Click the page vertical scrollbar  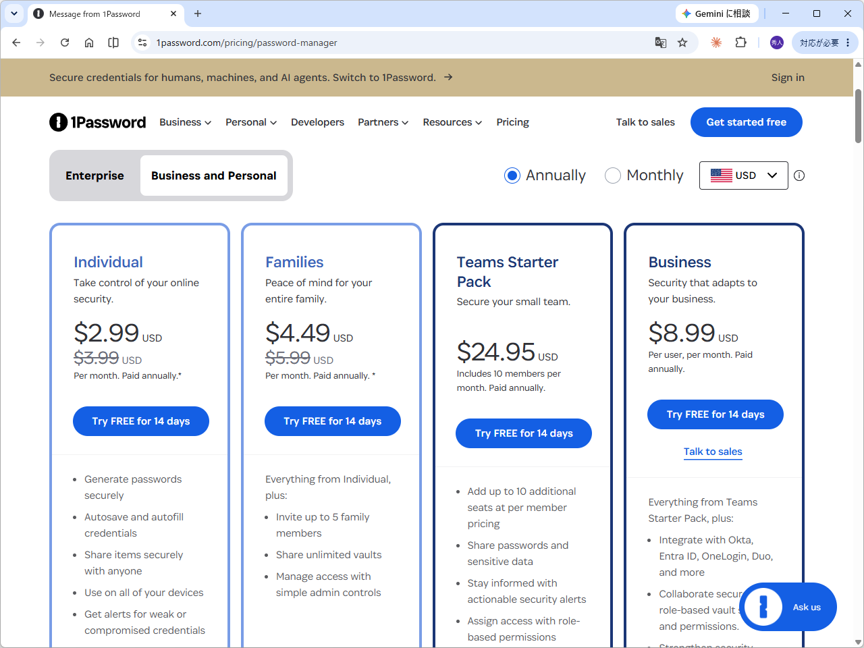coord(859,115)
